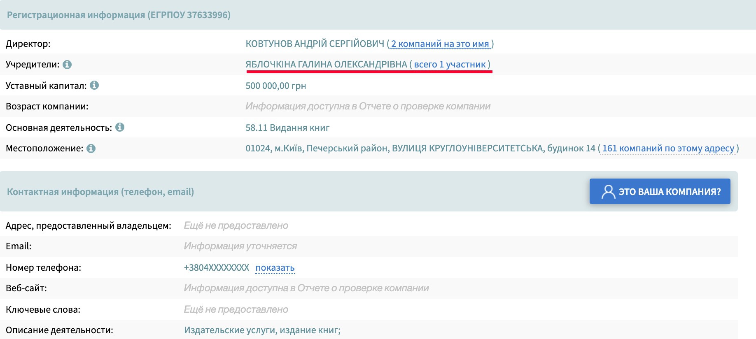Click founder name ЯБЛОЧКІНА ГАЛИНА ОЛЕКСАНДРІВНА
This screenshot has height=339, width=756.
coord(326,65)
